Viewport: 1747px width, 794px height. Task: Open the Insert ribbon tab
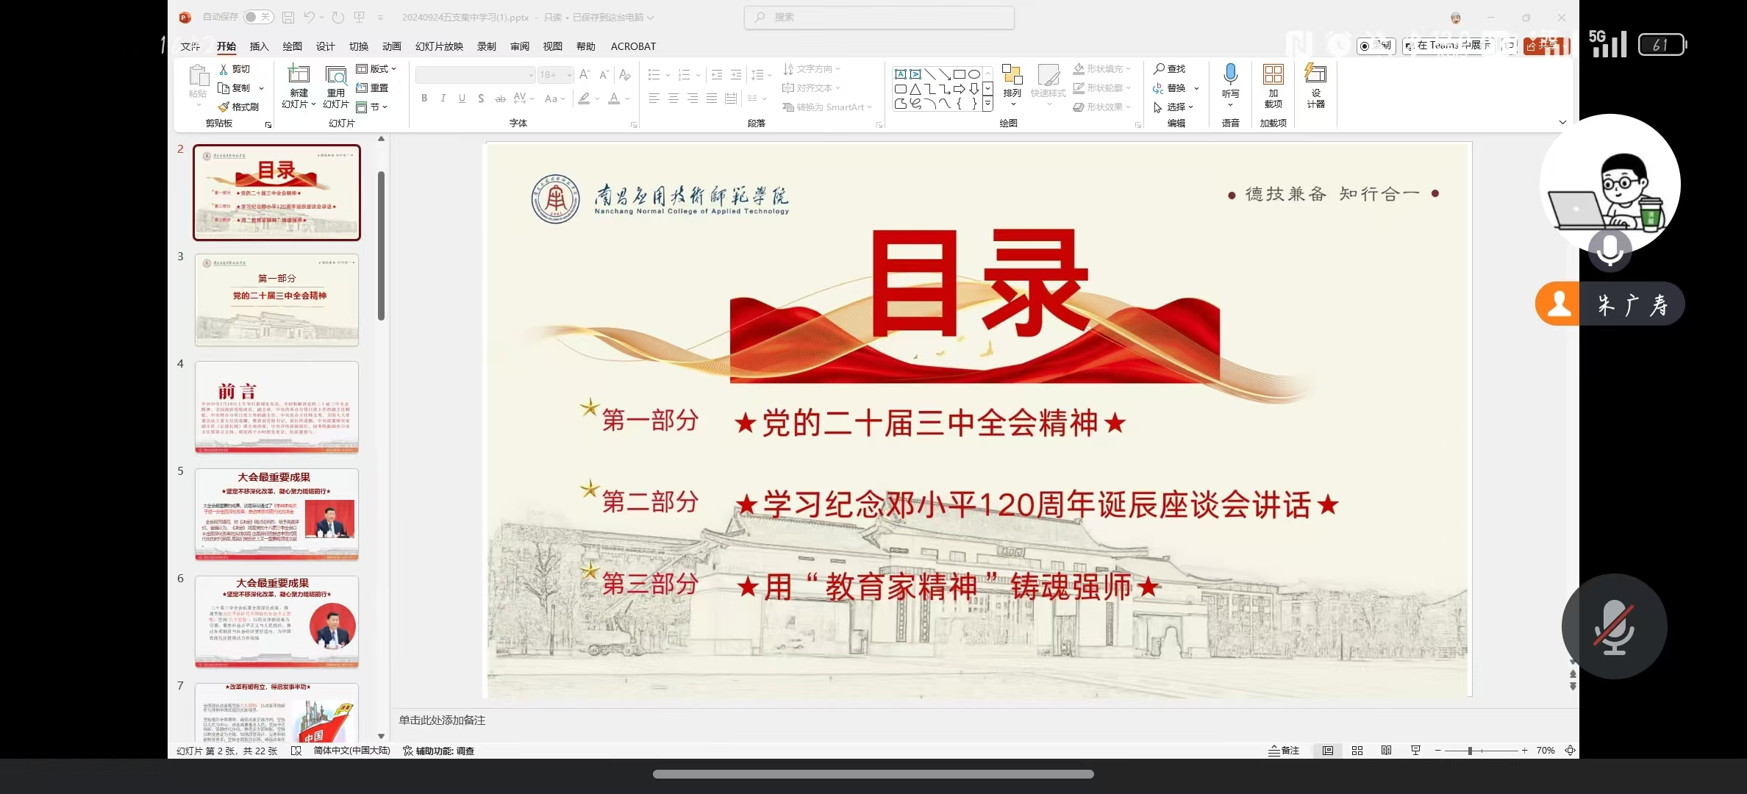click(x=259, y=46)
